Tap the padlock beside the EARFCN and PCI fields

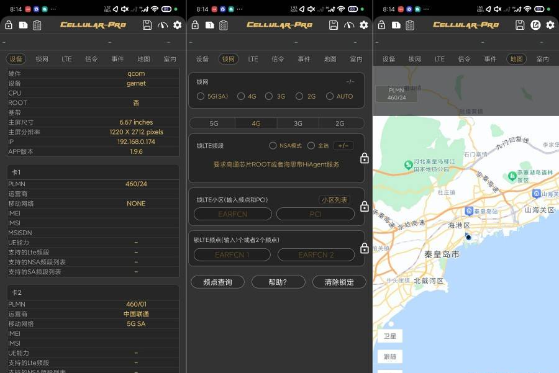(x=365, y=207)
